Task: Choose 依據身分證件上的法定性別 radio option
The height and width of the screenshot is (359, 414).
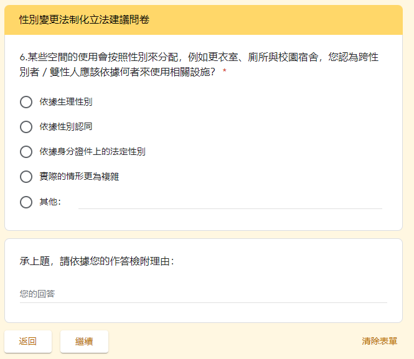Action: 26,152
